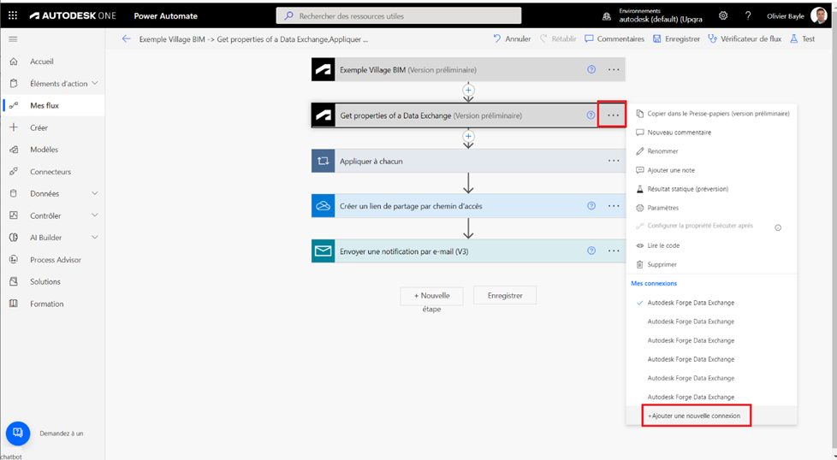Expand Contrôler chevron in sidebar
This screenshot has width=837, height=460.
pyautogui.click(x=95, y=215)
